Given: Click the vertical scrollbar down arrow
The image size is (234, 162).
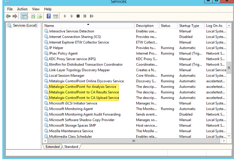Looking at the screenshot, I should pyautogui.click(x=229, y=136).
